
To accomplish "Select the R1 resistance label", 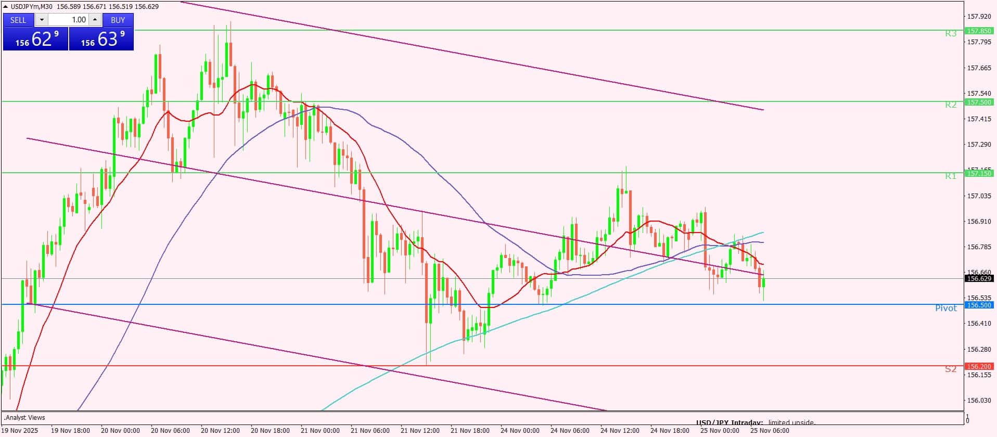I will pyautogui.click(x=951, y=176).
